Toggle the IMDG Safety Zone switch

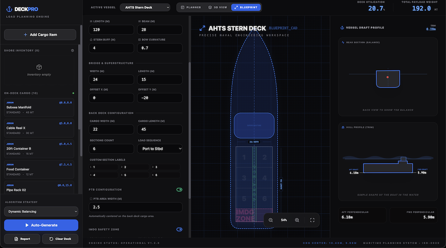click(x=179, y=230)
